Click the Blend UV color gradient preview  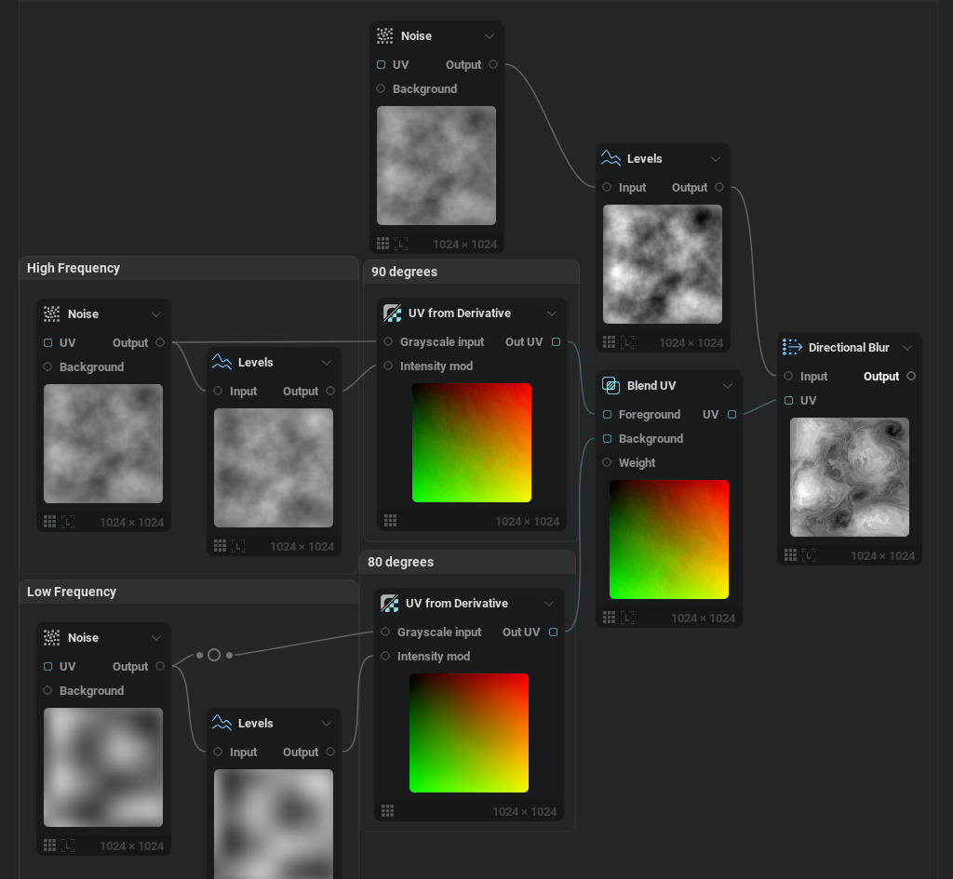pyautogui.click(x=669, y=539)
